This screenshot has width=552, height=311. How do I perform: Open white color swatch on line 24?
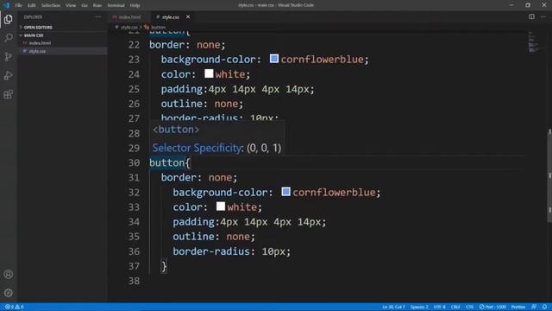(x=209, y=73)
